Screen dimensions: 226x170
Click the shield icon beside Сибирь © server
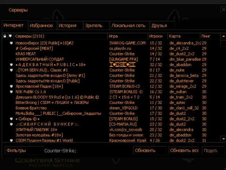(x=11, y=119)
